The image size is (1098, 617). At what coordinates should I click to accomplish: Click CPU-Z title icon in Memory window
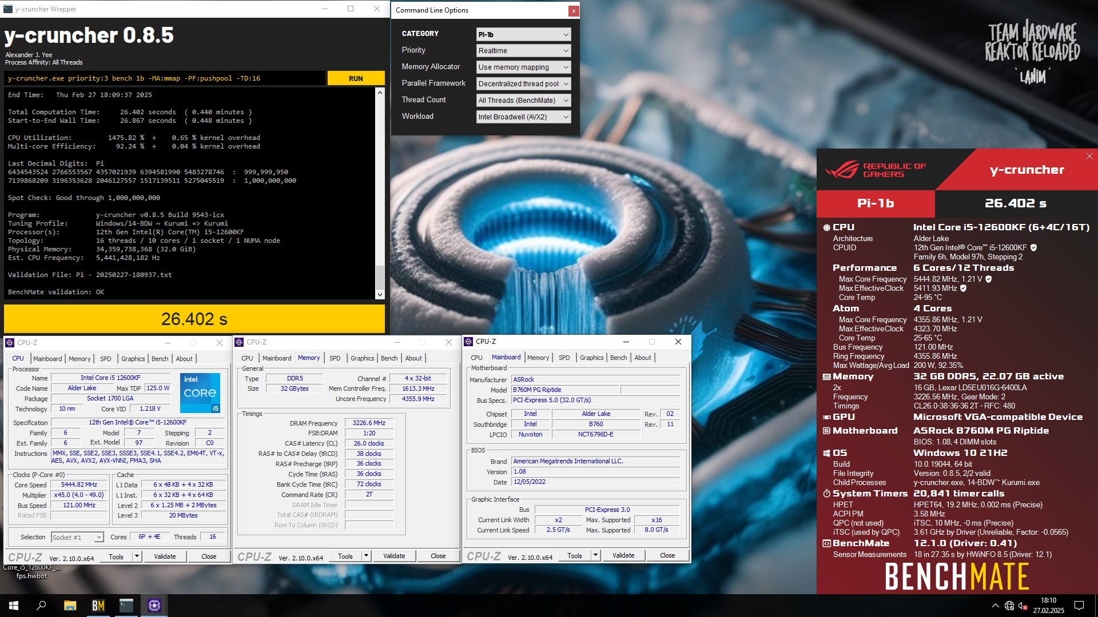[240, 342]
